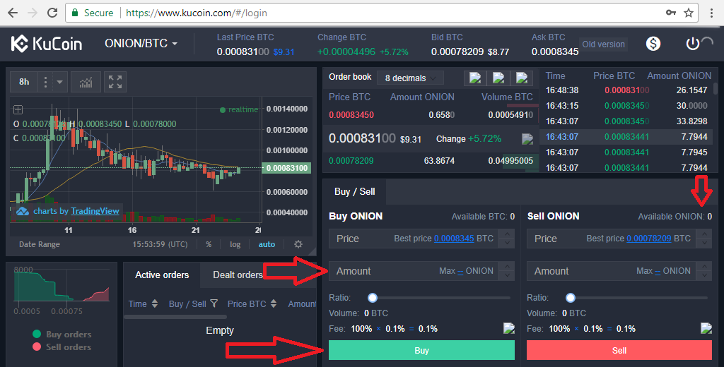
Task: Click best sell price 0.00078209 link
Action: [x=649, y=239]
